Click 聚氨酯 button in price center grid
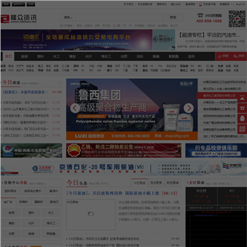This screenshot has height=247, width=247. tap(51, 234)
